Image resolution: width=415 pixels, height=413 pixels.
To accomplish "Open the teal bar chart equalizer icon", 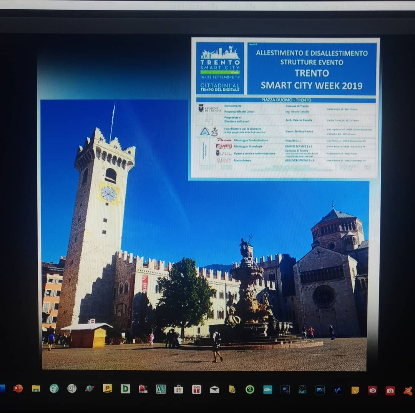I will (x=302, y=390).
